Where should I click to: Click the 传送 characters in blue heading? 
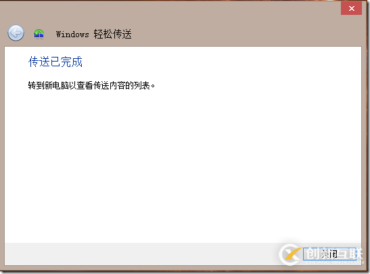coord(39,62)
